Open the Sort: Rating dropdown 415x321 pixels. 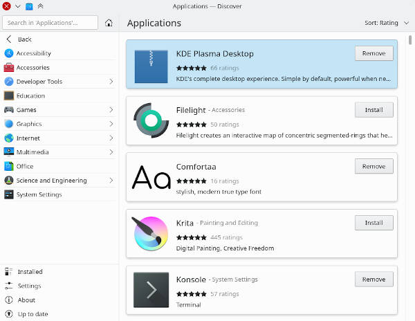click(387, 23)
